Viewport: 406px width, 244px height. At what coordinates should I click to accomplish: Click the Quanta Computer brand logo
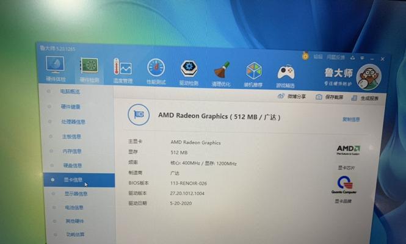(x=344, y=185)
